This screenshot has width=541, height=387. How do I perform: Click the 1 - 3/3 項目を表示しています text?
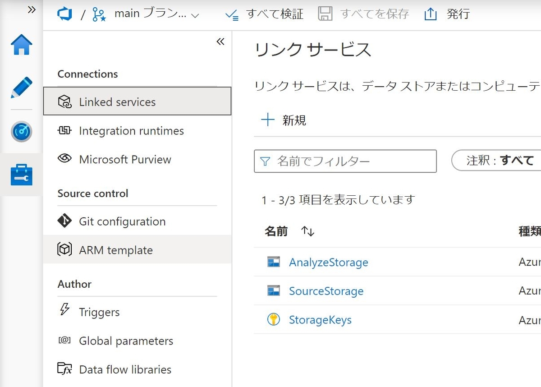[x=338, y=199]
